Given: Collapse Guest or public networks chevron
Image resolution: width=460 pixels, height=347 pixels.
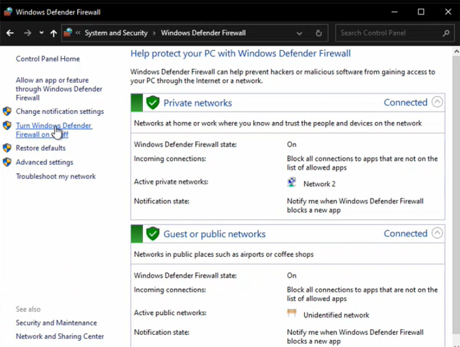Looking at the screenshot, I should 437,233.
